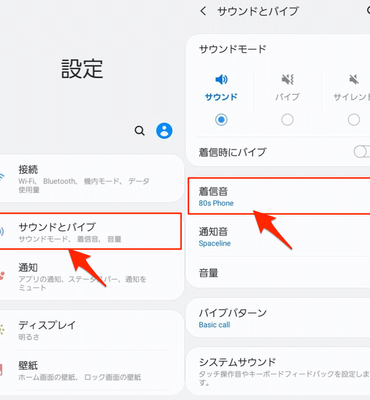Screen dimensions: 370x400
Task: Select the バイブ radio button
Action: pyautogui.click(x=287, y=119)
